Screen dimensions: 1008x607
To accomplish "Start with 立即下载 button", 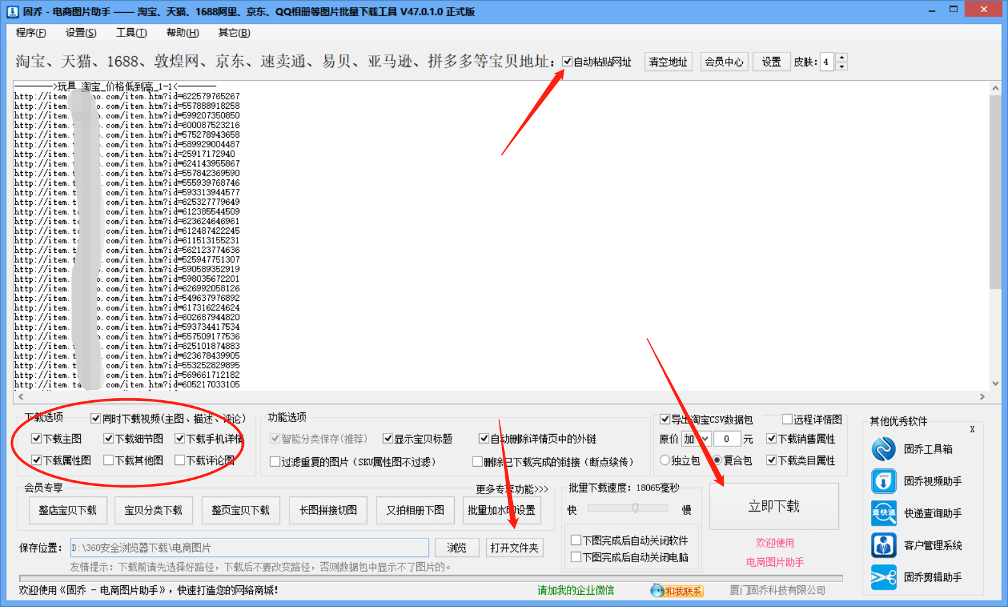I will pyautogui.click(x=774, y=506).
